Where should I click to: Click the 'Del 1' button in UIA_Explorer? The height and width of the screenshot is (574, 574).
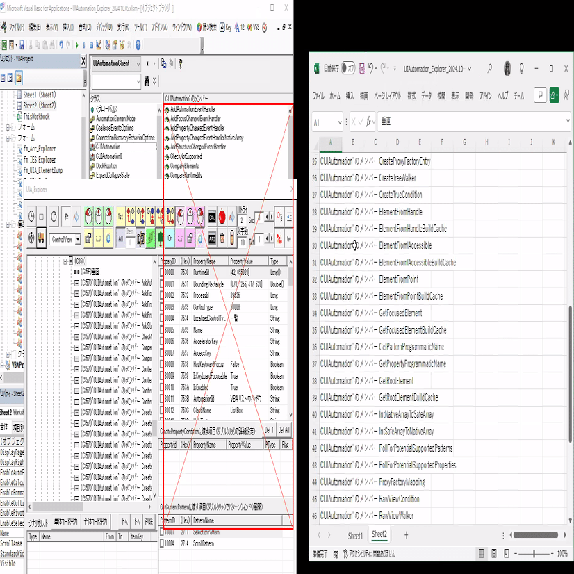coord(269,430)
